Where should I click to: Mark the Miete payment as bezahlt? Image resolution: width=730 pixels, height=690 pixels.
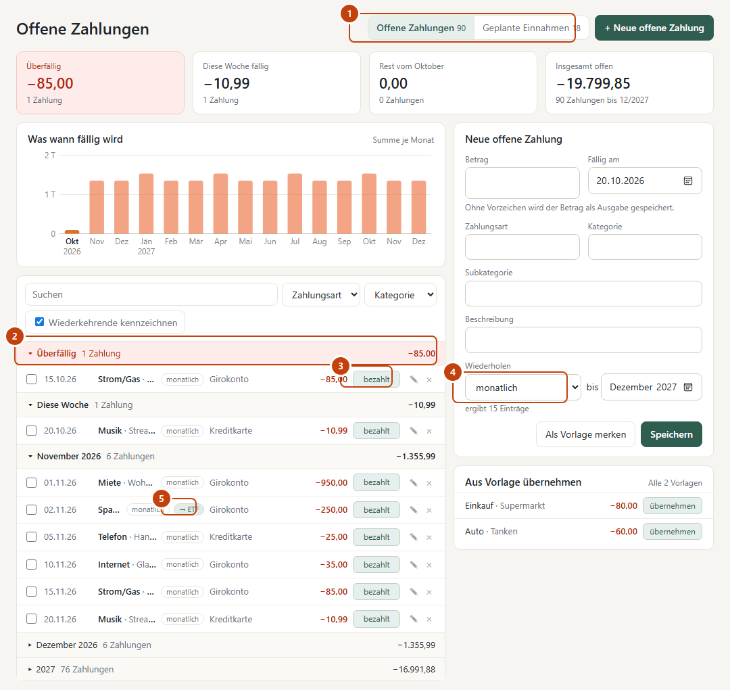click(x=376, y=482)
